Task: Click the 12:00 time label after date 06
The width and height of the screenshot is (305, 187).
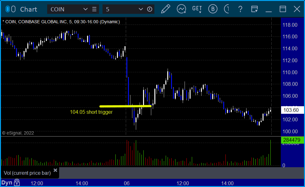Action: 183,183
